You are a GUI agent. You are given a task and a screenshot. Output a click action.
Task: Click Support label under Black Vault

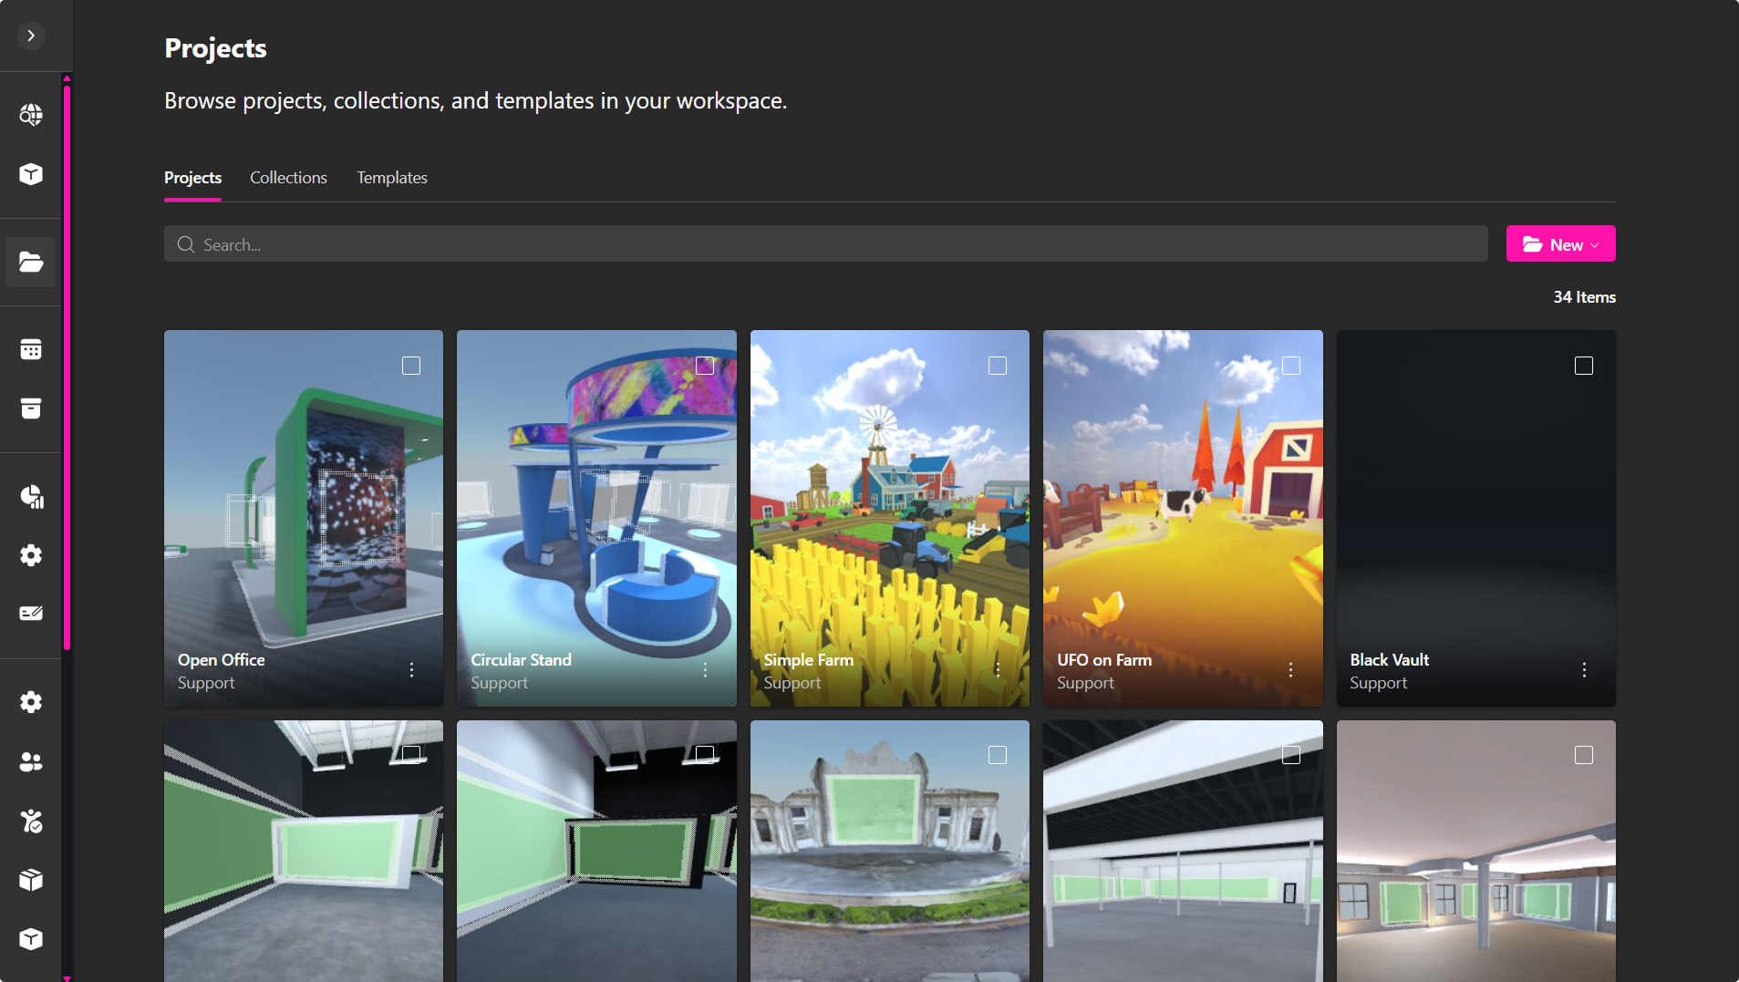[1379, 683]
